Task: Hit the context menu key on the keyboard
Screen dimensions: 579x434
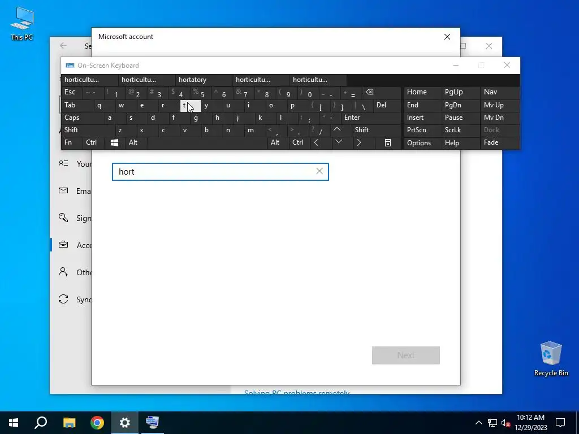Action: [x=388, y=143]
